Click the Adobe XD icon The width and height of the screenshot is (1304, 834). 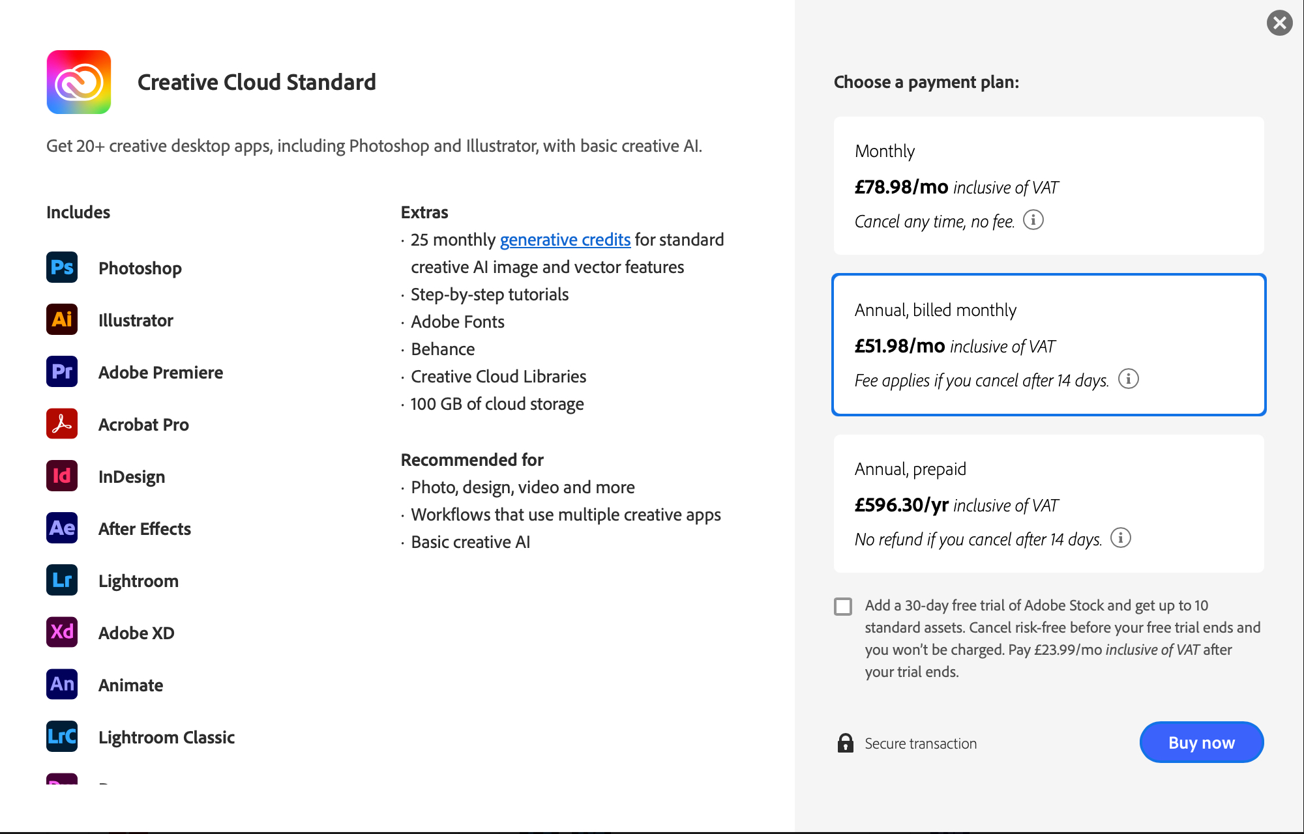tap(62, 632)
